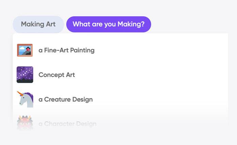Pick the Creature Design unicorn thumbnail
237x145 pixels.
click(x=25, y=99)
